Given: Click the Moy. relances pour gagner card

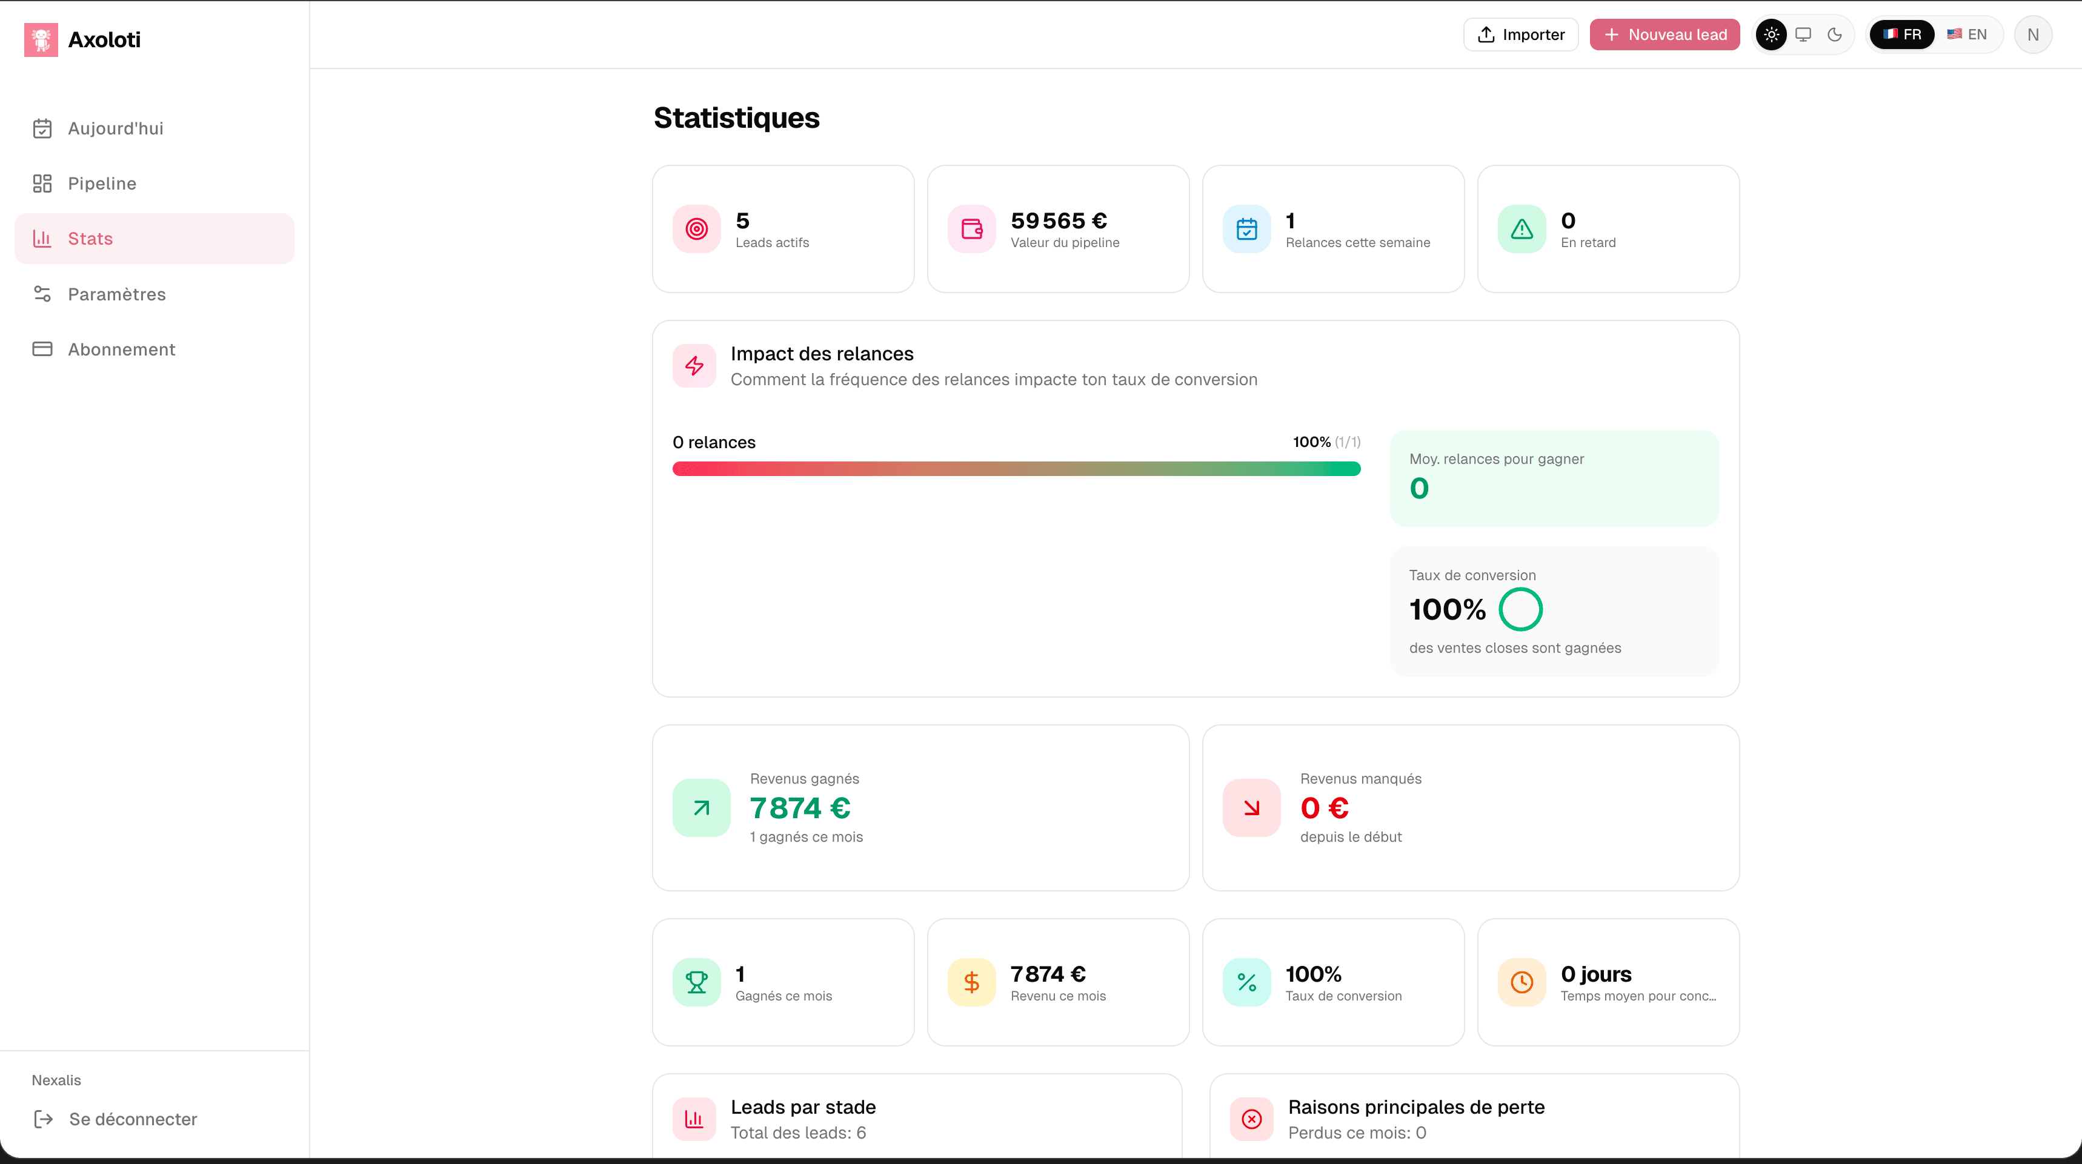Looking at the screenshot, I should (x=1554, y=478).
